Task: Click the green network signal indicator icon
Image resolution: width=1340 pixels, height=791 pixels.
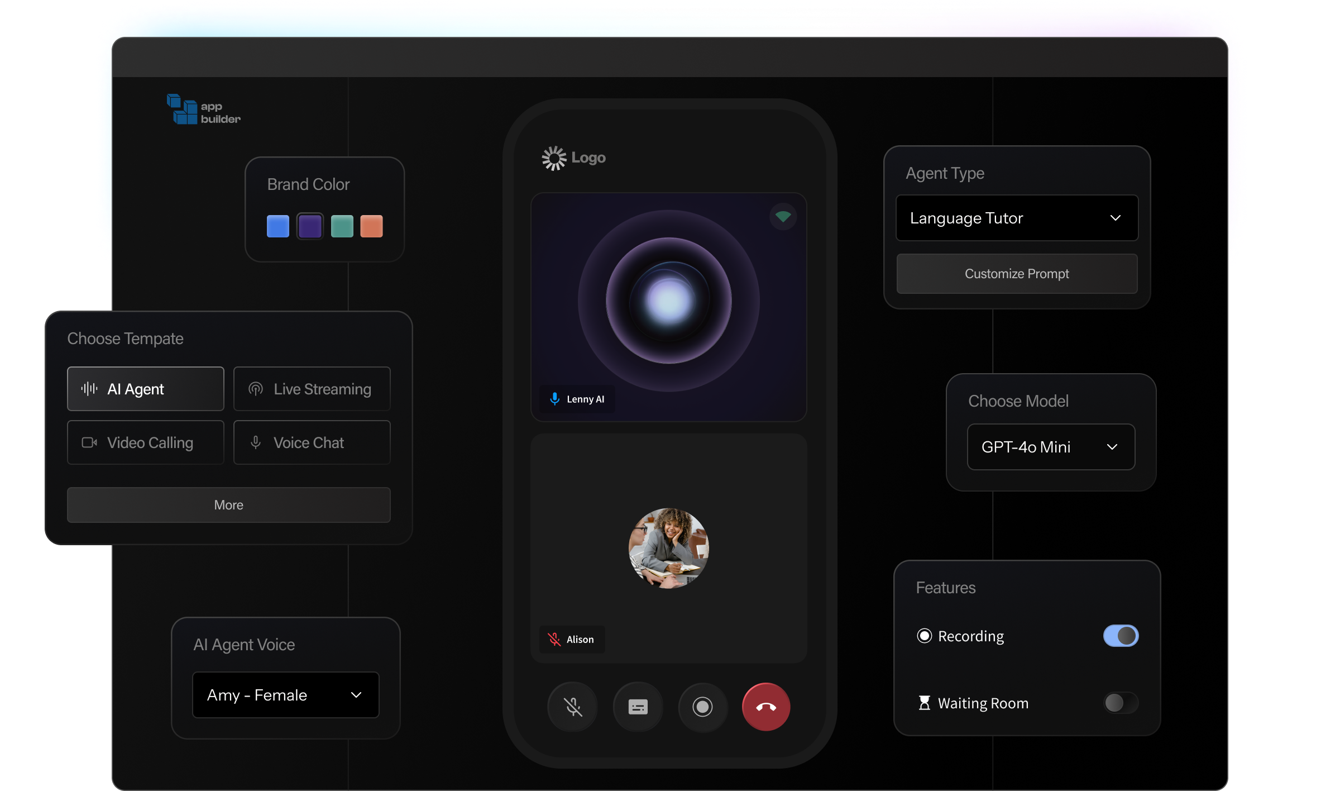Action: click(783, 216)
